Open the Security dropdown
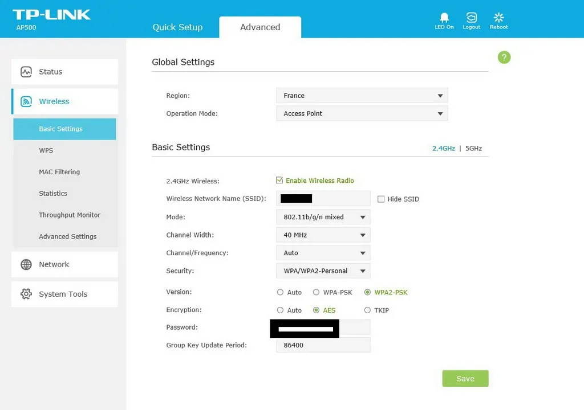This screenshot has width=584, height=410. coord(323,270)
